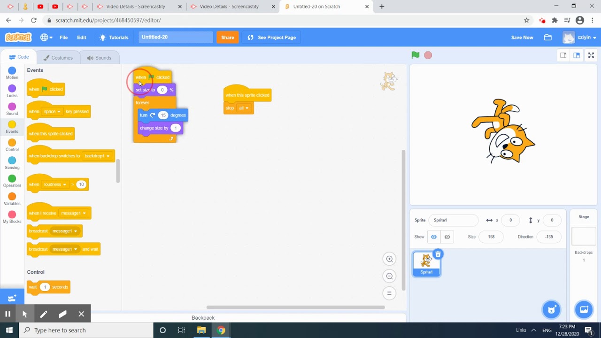The image size is (601, 338).
Task: Zoom out the code workspace
Action: pyautogui.click(x=389, y=276)
